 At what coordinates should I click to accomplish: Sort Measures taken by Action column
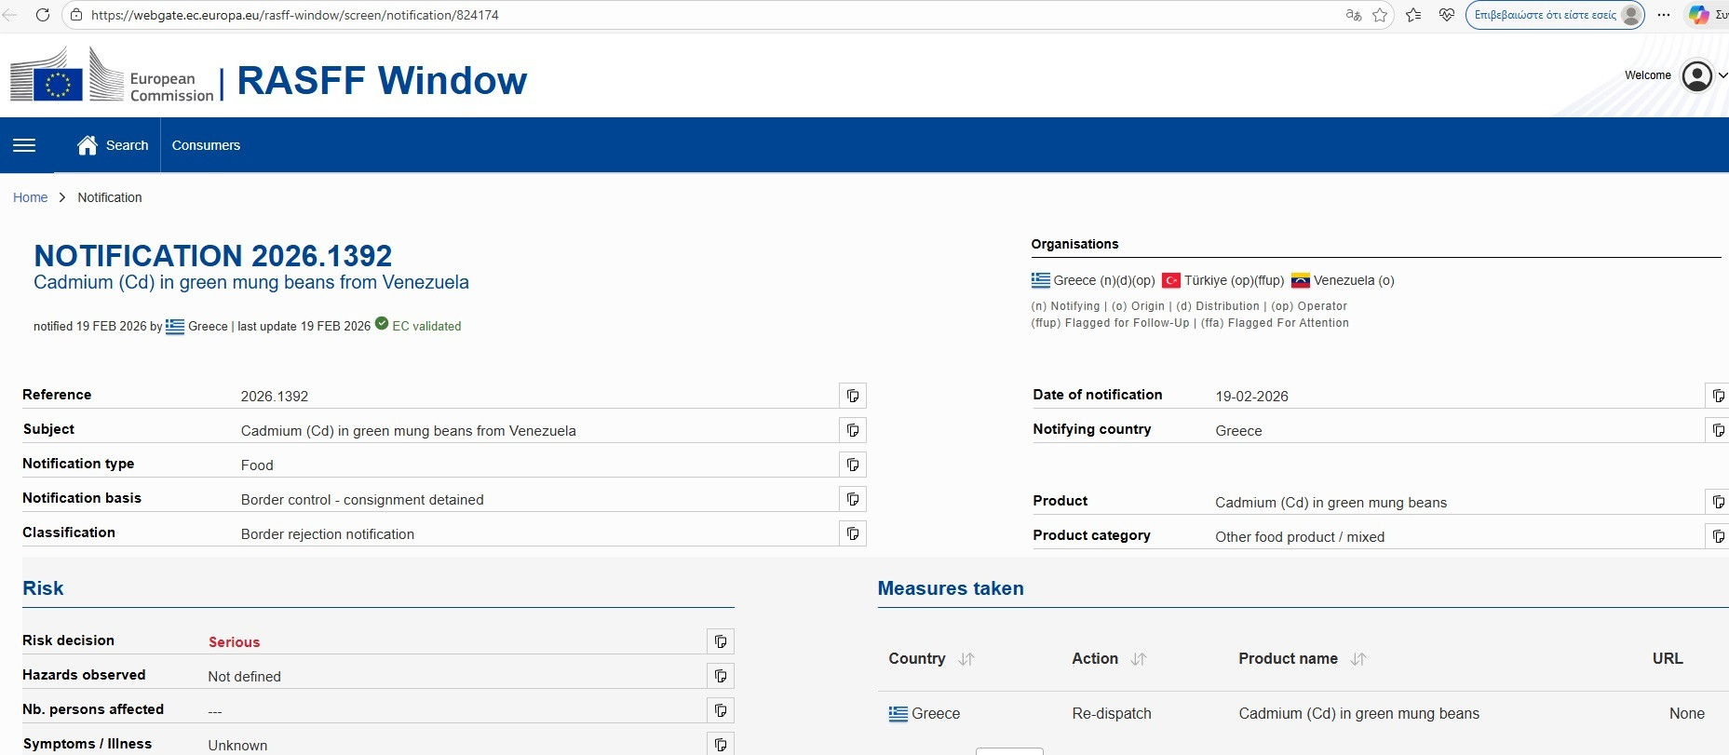pos(1138,659)
